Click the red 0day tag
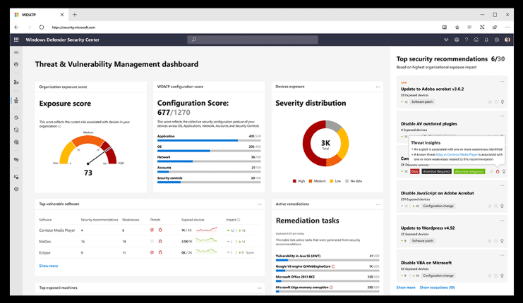 [414, 171]
